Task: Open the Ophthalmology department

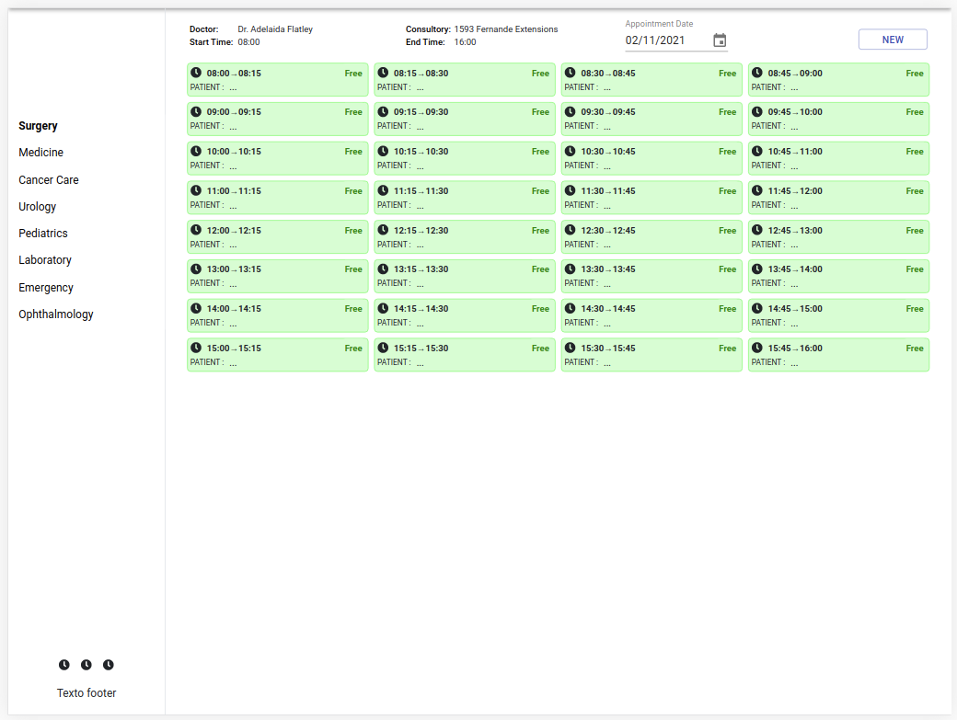Action: tap(56, 314)
